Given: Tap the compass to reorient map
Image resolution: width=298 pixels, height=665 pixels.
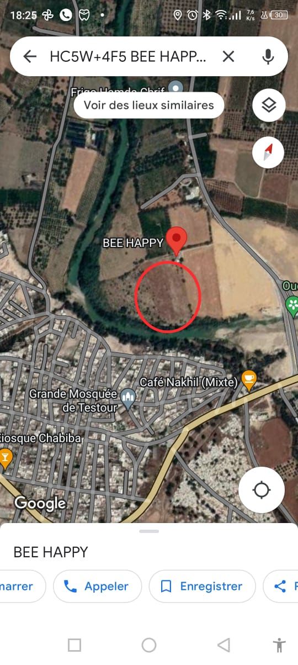Looking at the screenshot, I should click(x=269, y=152).
